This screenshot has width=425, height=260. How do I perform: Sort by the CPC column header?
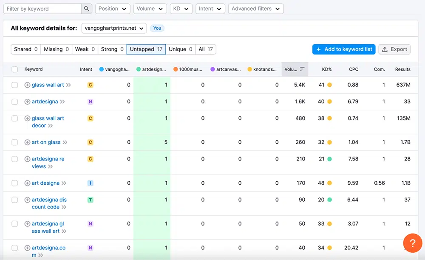pos(354,69)
